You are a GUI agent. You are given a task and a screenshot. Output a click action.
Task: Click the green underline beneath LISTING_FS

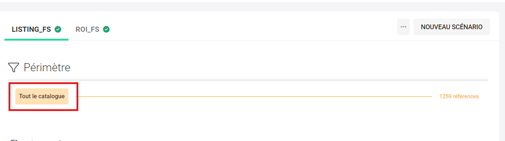pos(36,39)
